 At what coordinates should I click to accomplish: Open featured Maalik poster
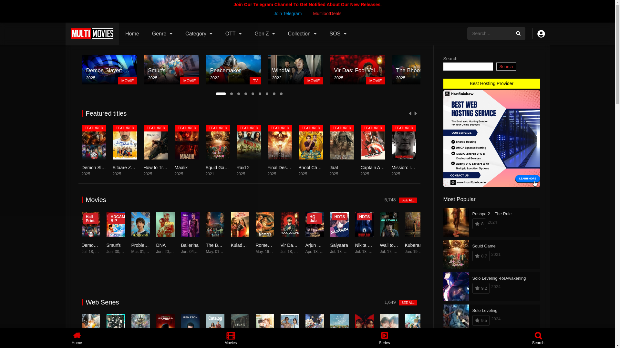[187, 142]
